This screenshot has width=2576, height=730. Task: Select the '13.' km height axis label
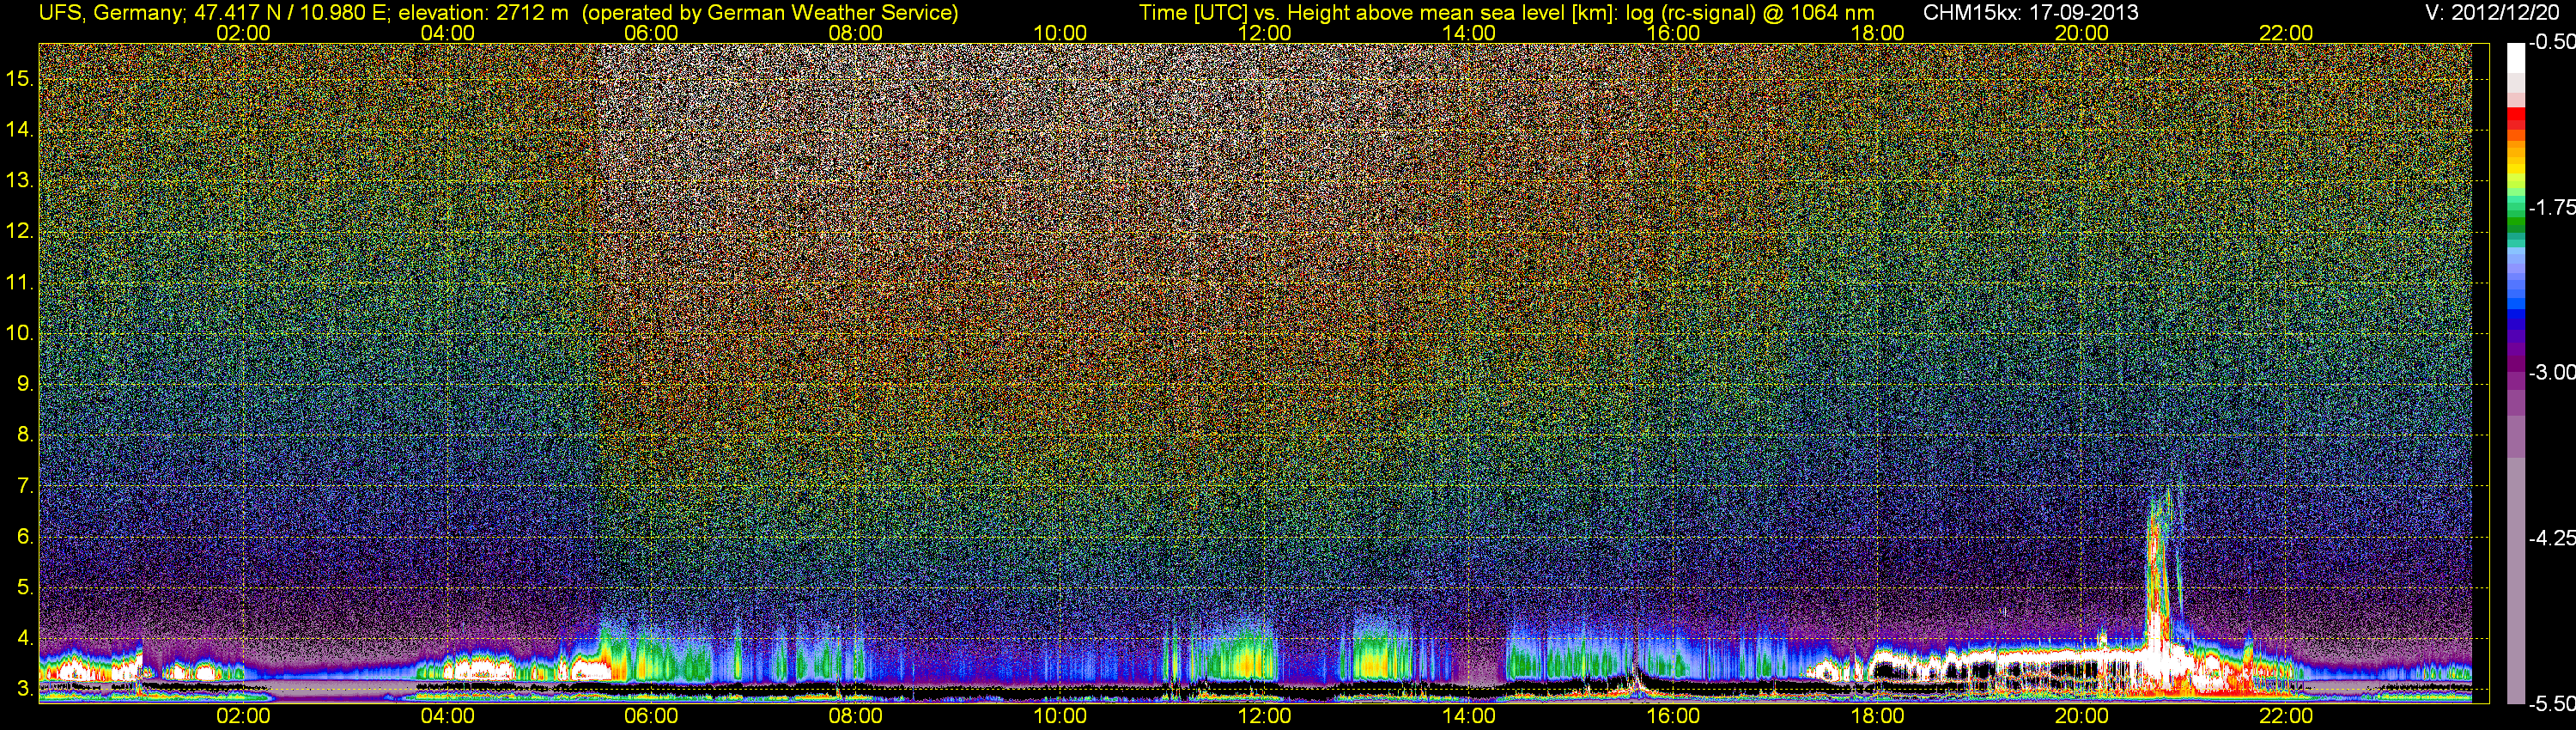click(20, 181)
